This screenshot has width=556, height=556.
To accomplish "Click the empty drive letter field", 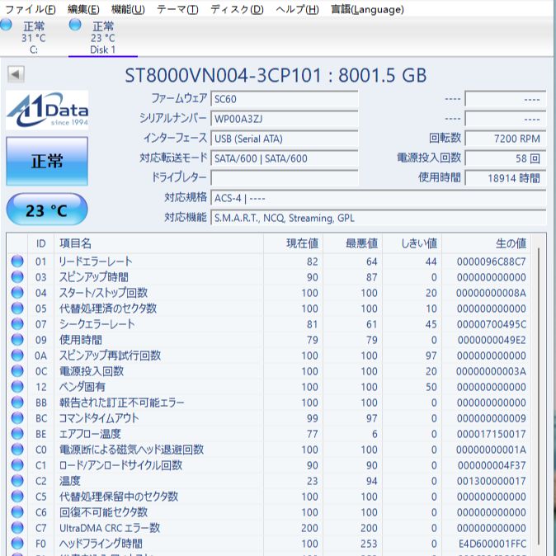I will [x=285, y=178].
